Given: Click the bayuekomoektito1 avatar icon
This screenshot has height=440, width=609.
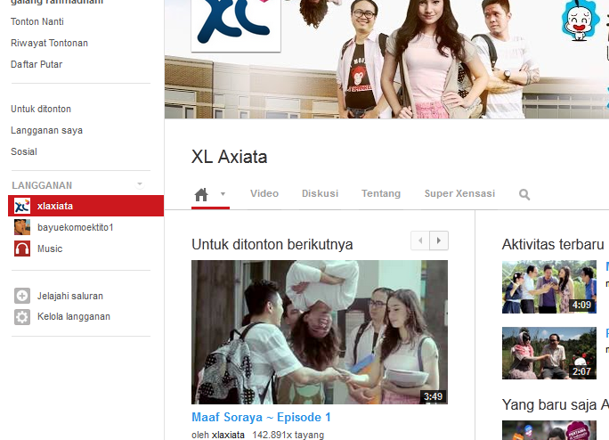Looking at the screenshot, I should 22,227.
